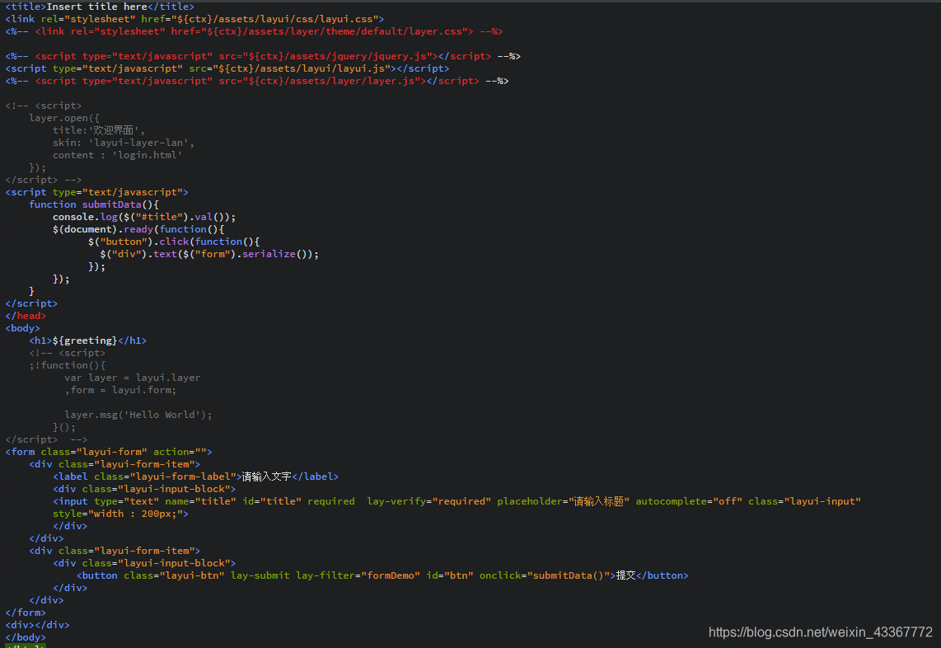Click the label line with 请输入文字
The width and height of the screenshot is (941, 648).
[x=195, y=477]
